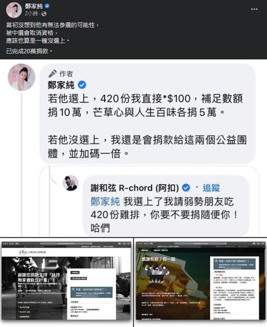Click the microphone 作者 author badge icon
267x327 pixels.
click(52, 74)
